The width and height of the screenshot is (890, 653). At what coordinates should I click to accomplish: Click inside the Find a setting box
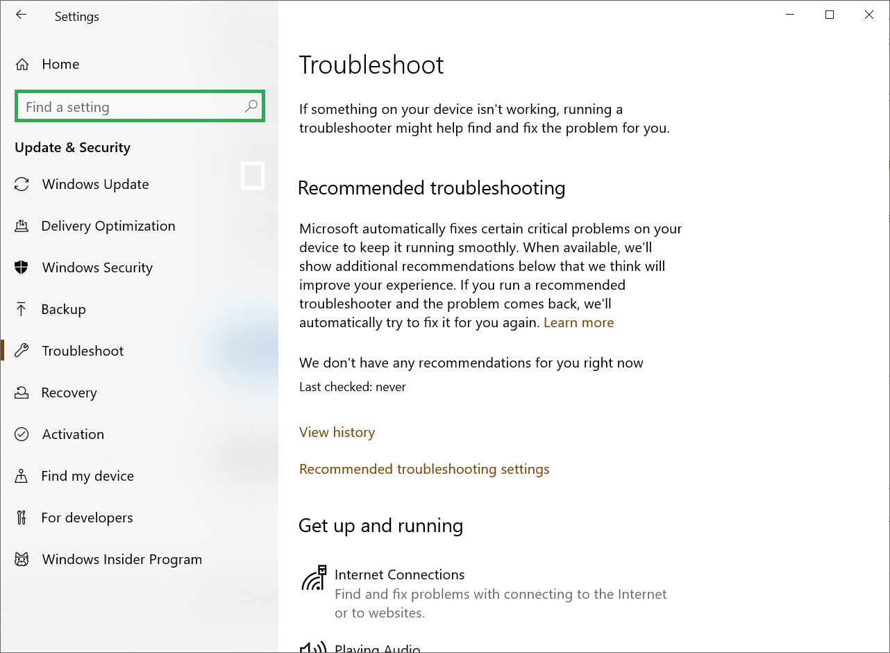tap(125, 106)
